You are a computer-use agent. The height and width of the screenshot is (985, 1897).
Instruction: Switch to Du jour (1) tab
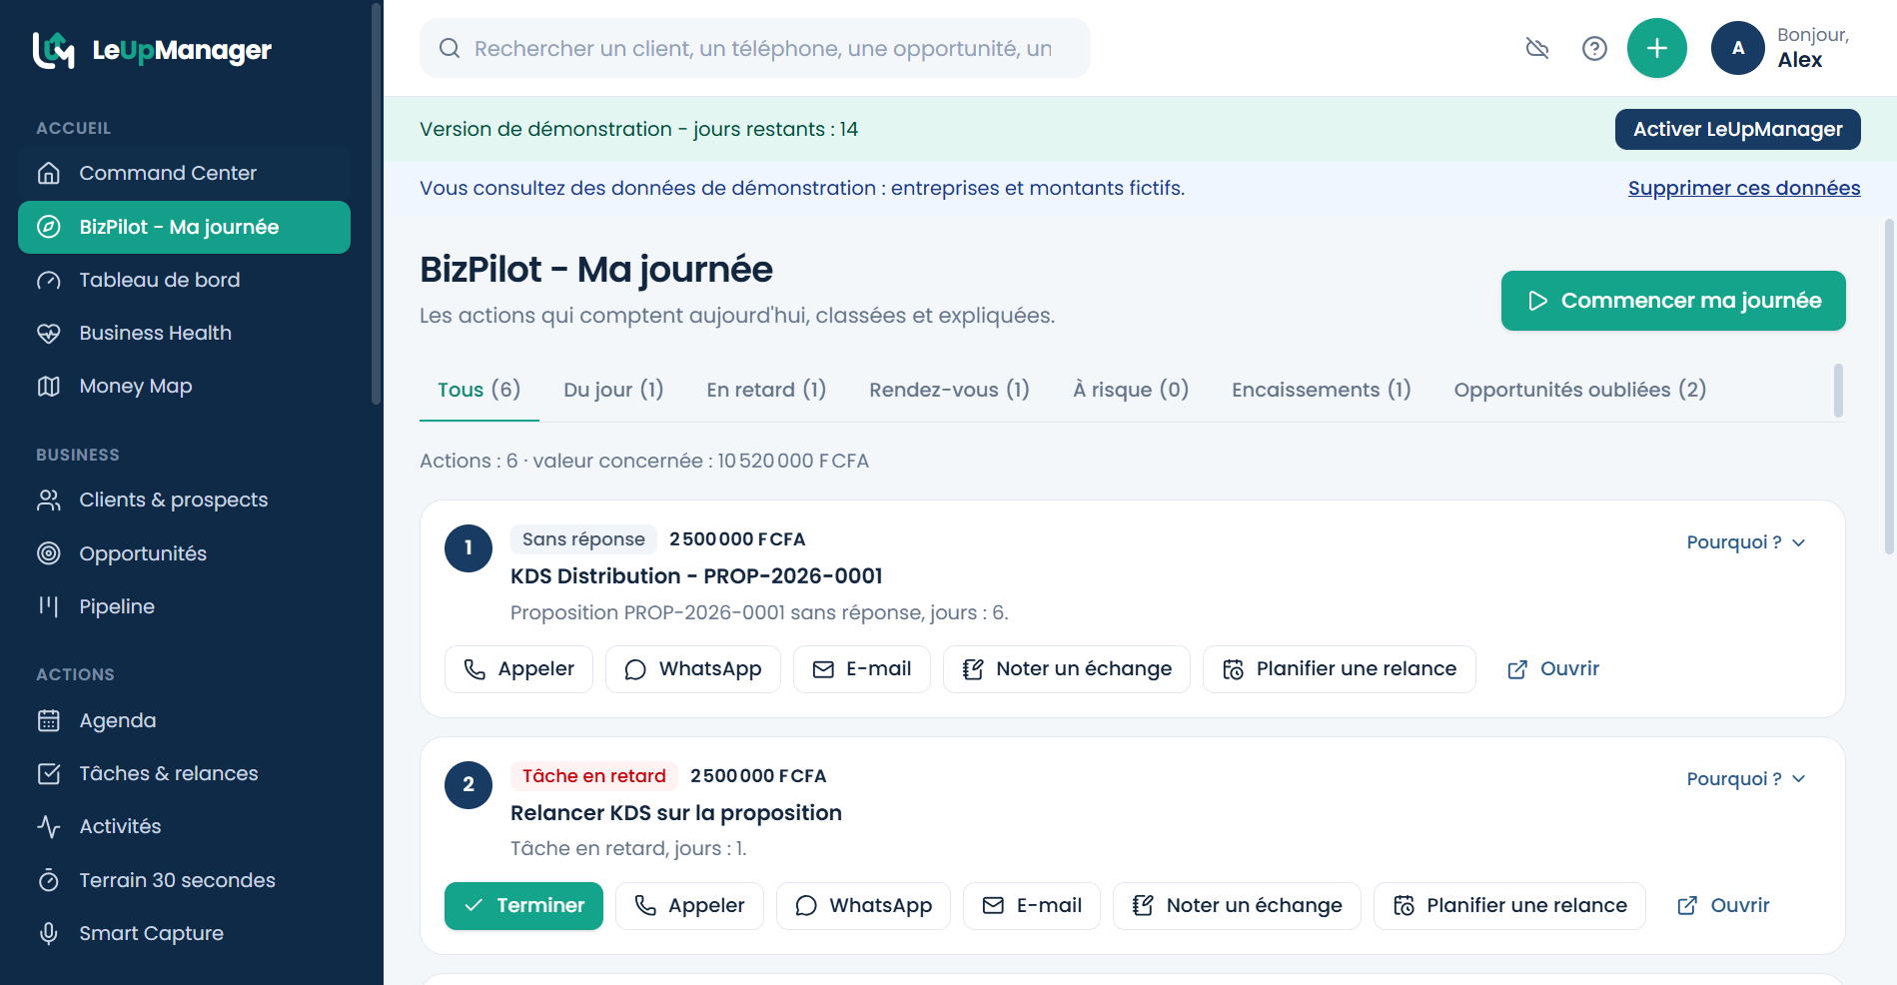[x=613, y=390]
